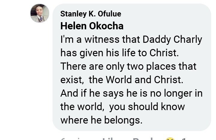Click the line 'And if he says he is no longer in'
Viewport: 216px width, 140px height.
pyautogui.click(x=131, y=93)
